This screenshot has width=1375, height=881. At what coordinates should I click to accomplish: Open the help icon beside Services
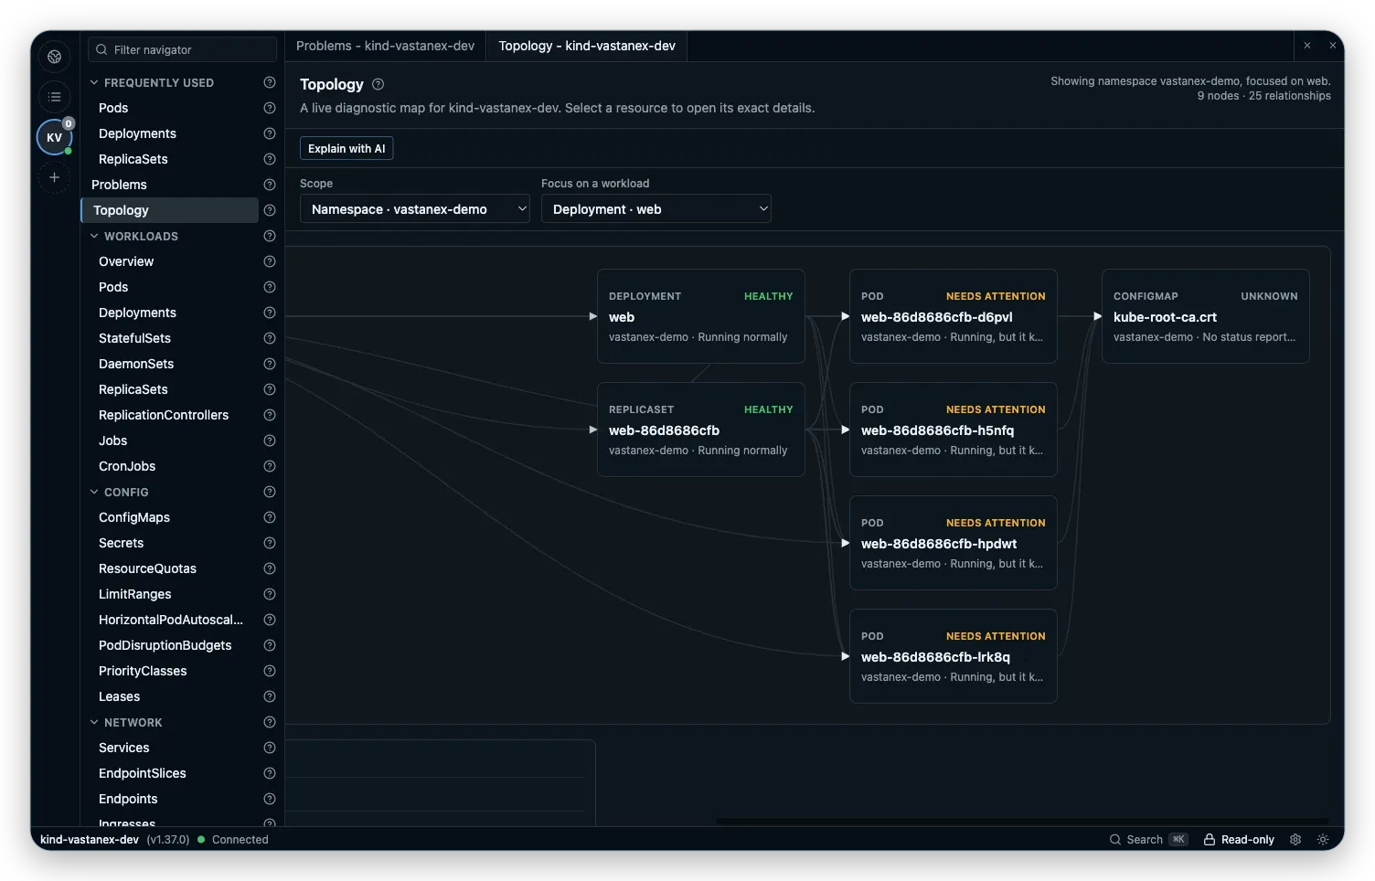[270, 748]
